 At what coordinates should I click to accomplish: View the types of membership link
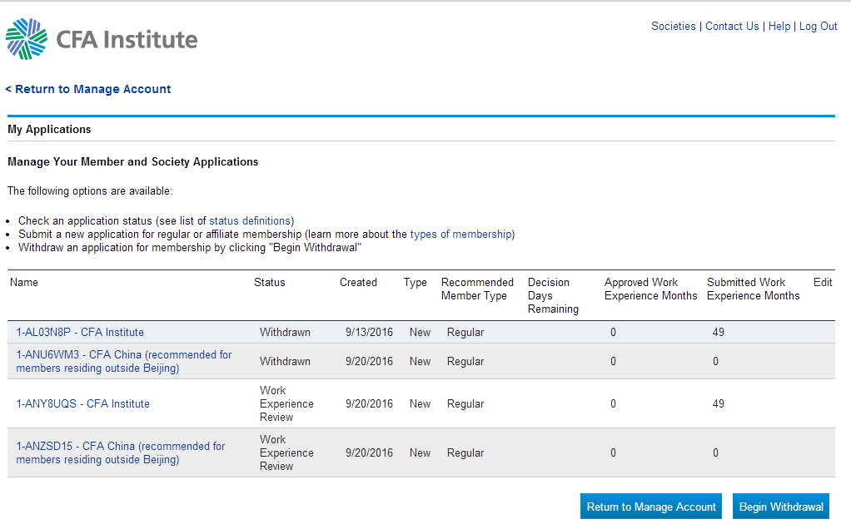(x=461, y=235)
